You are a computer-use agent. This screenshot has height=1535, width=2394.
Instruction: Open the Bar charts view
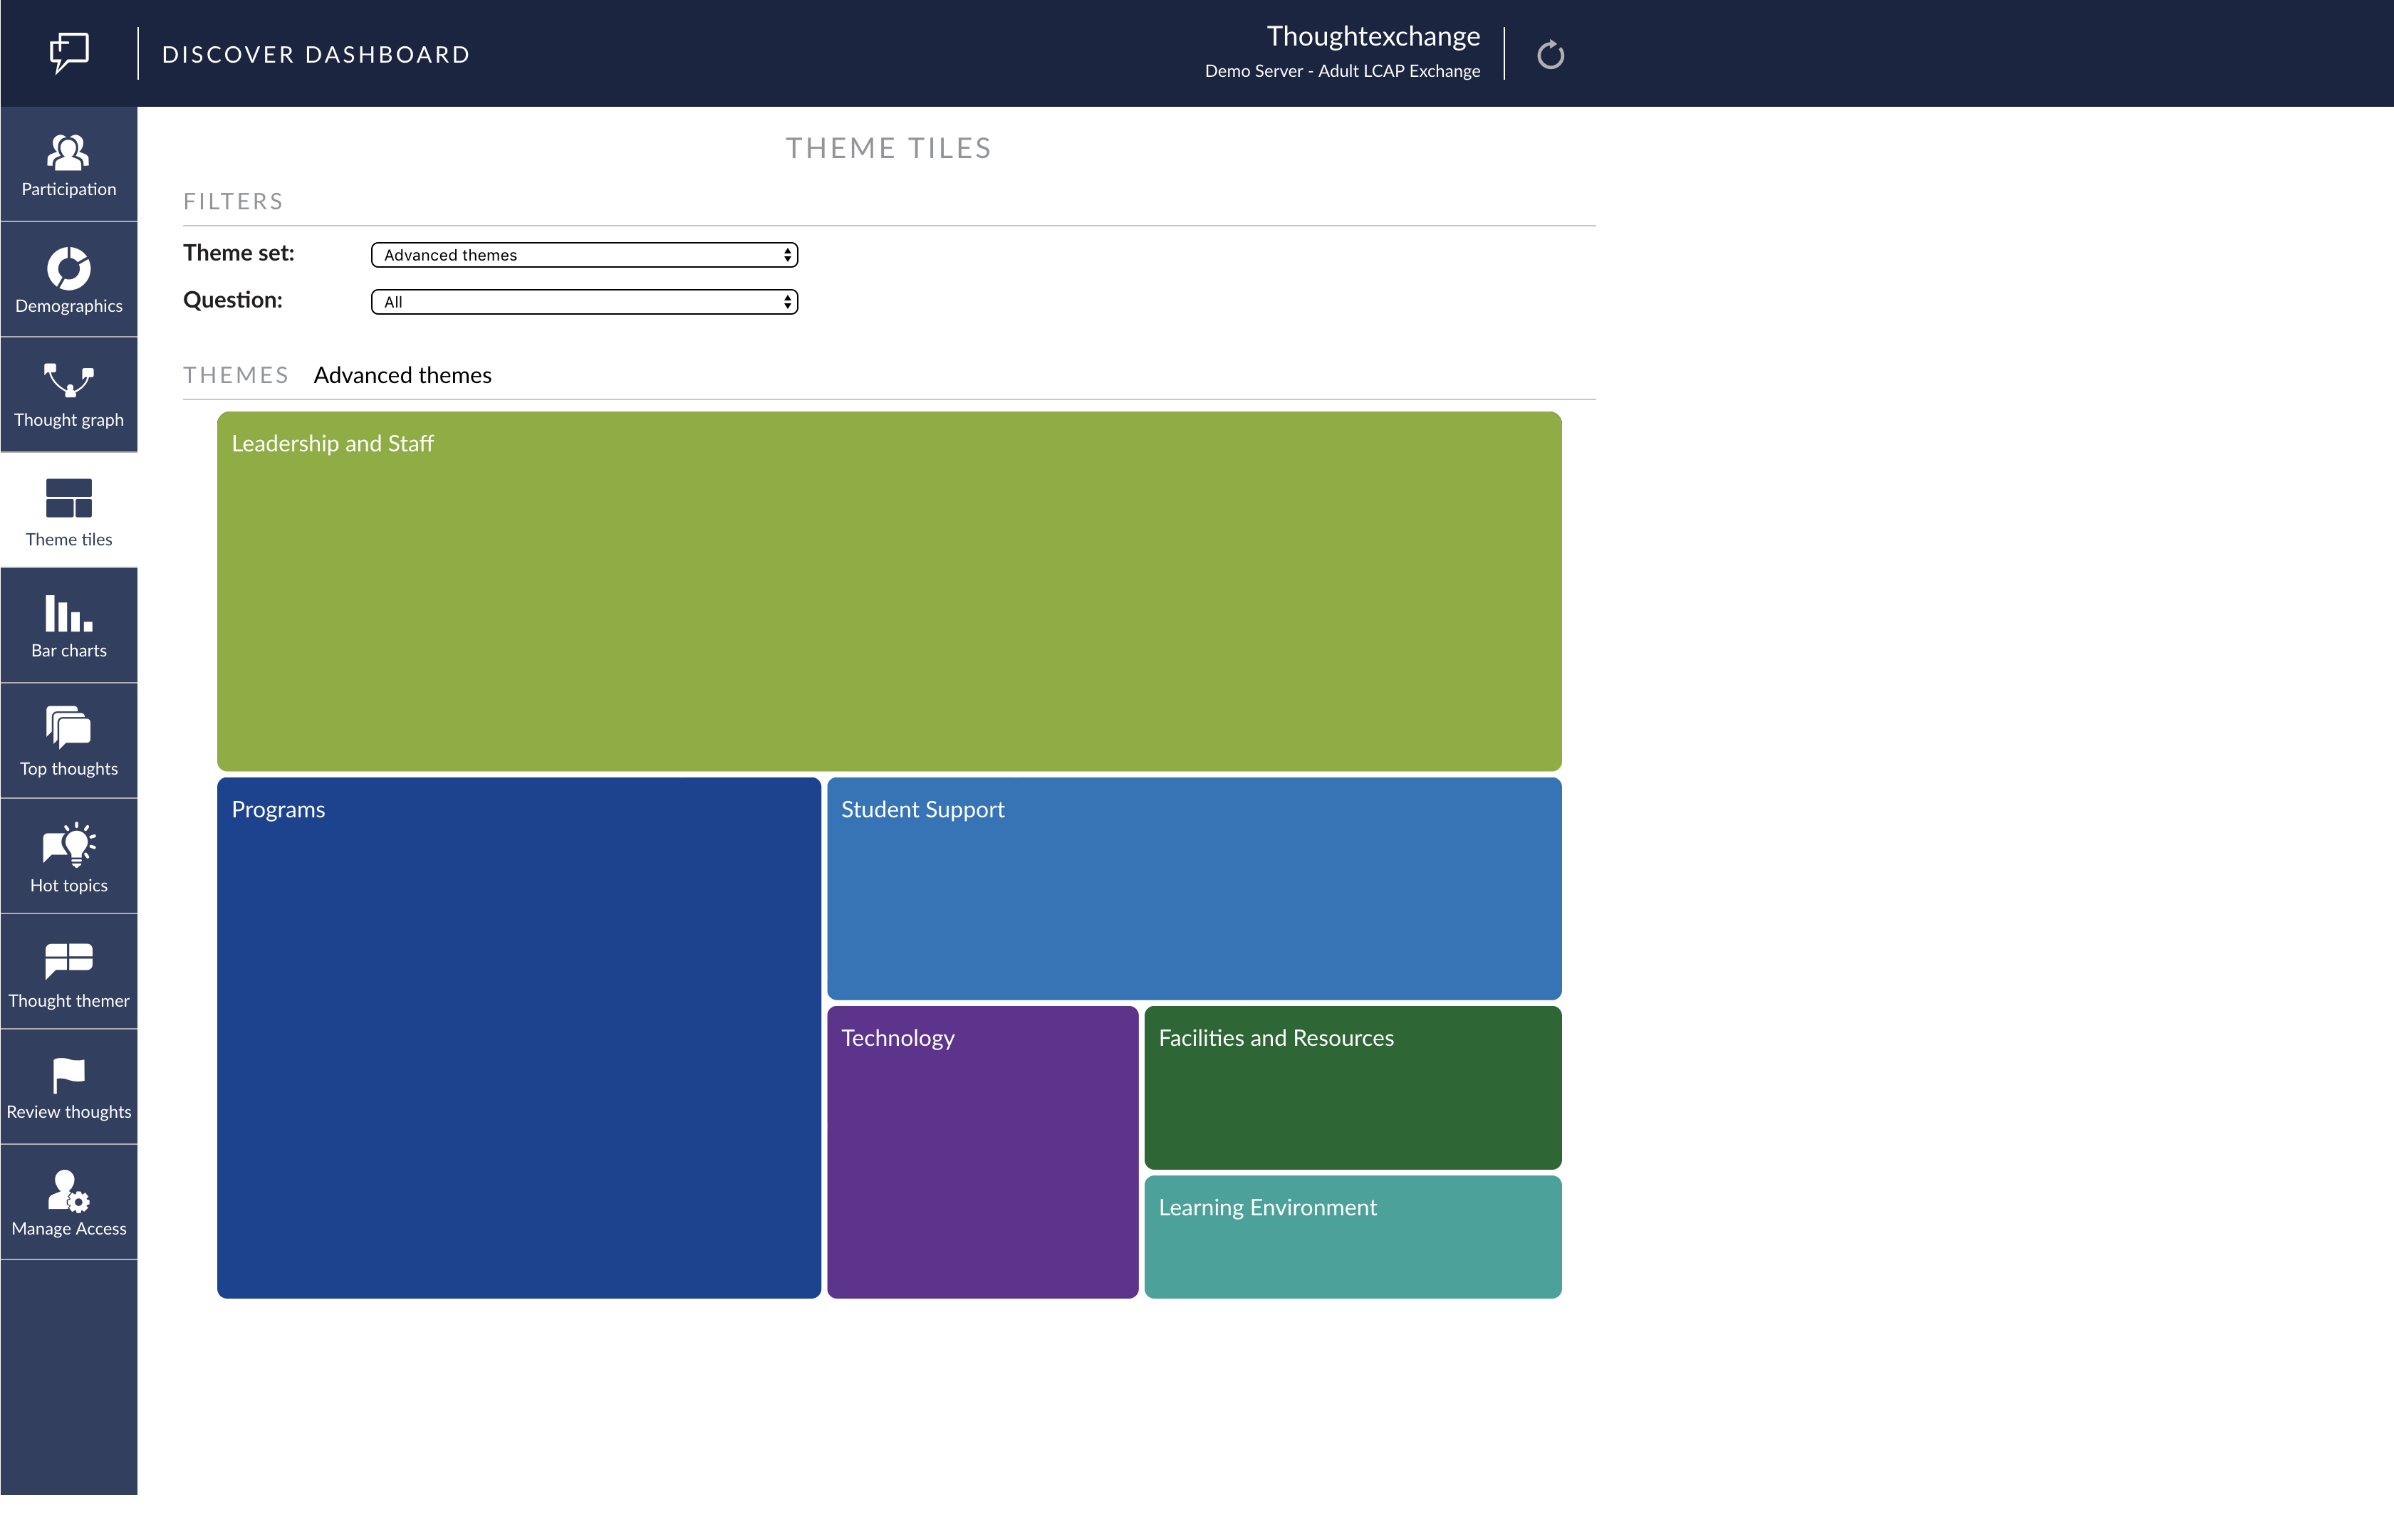(x=69, y=626)
